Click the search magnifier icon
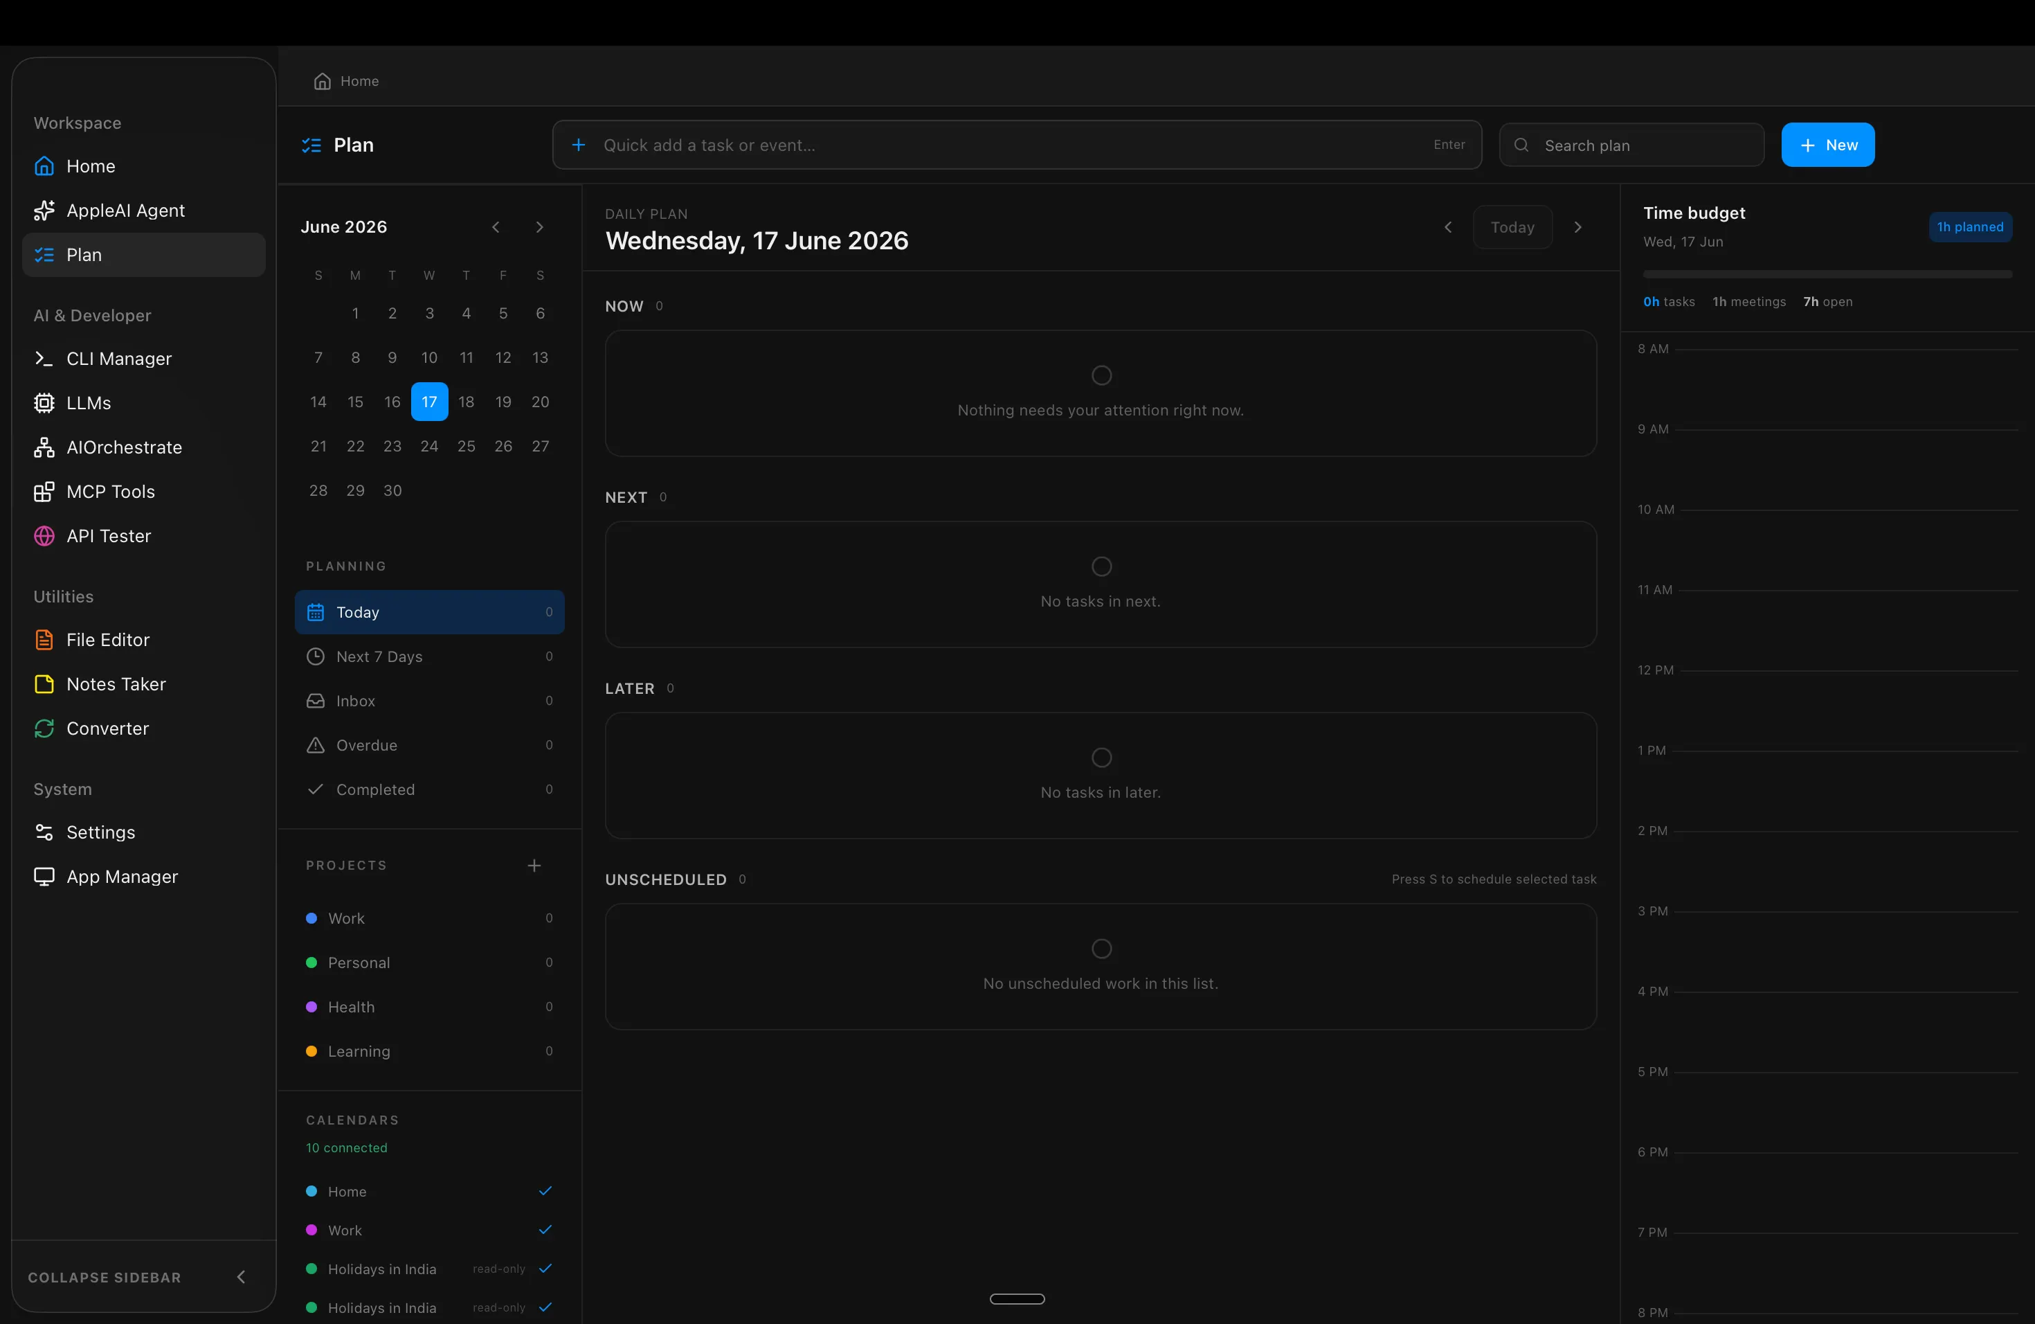 coord(1521,145)
